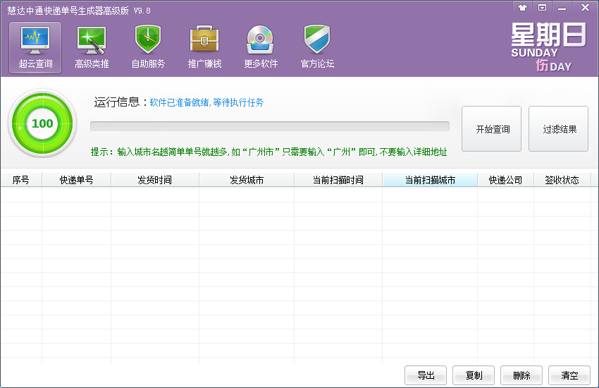Sort by the 快递单号 column header

click(x=76, y=180)
